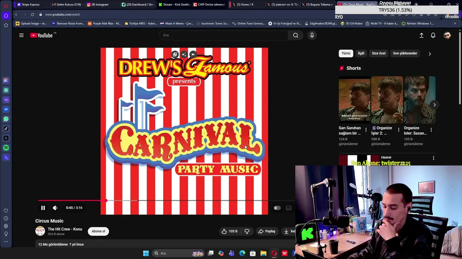Expand bookmarks bar overflow chevron
The width and height of the screenshot is (462, 259).
(455, 23)
